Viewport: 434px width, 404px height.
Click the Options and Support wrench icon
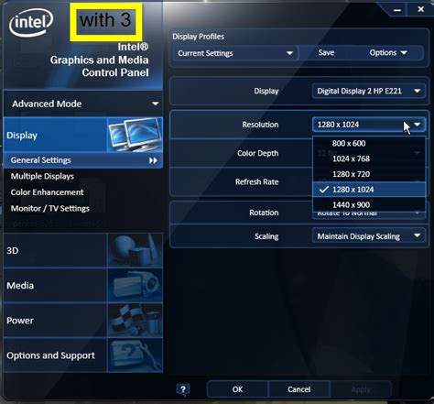[135, 355]
